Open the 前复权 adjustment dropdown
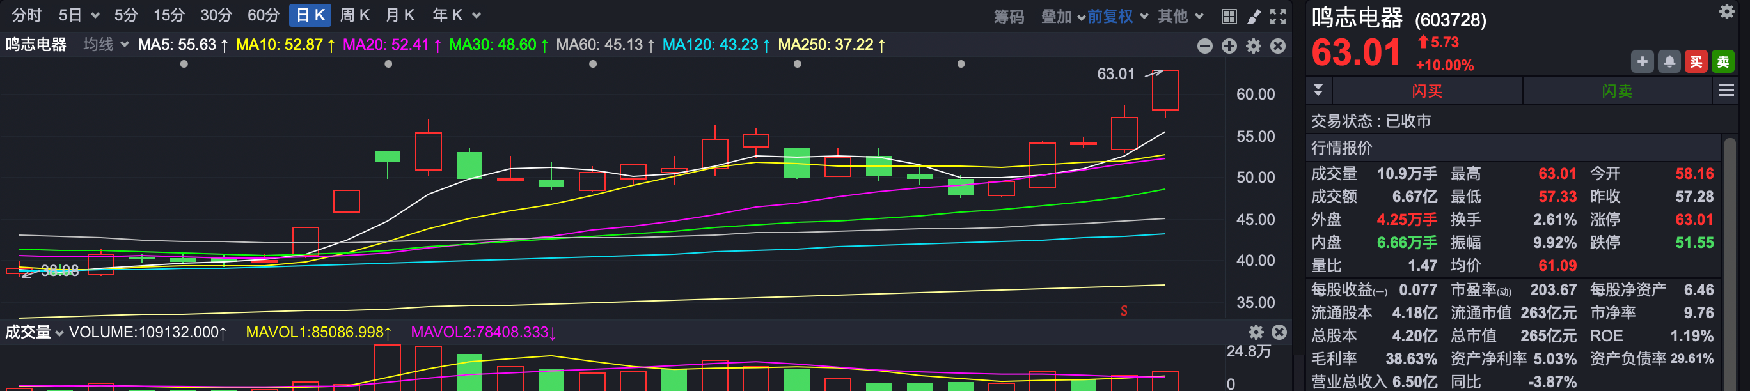1750x391 pixels. pyautogui.click(x=1117, y=15)
